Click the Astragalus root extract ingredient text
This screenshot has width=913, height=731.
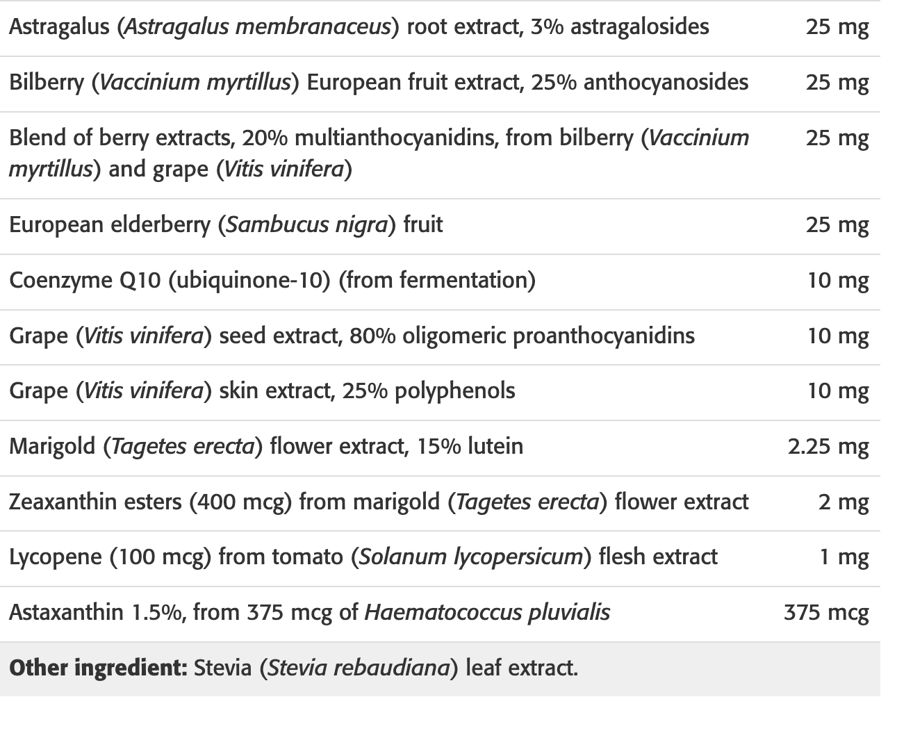coord(359,27)
